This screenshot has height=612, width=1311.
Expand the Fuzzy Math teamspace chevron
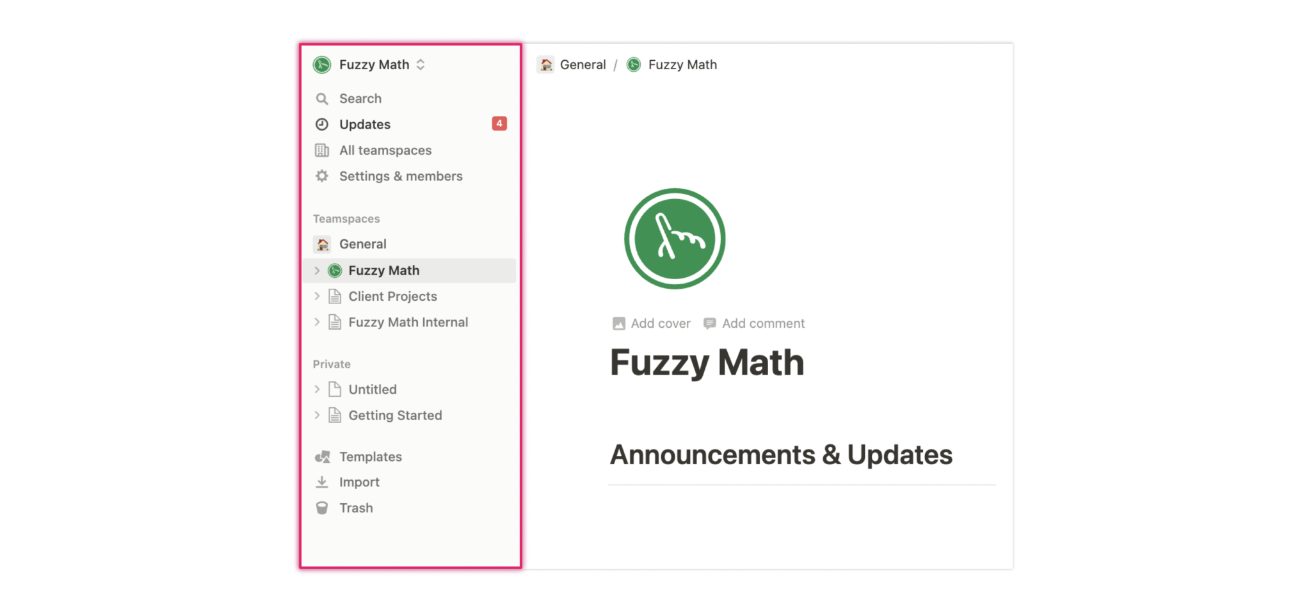coord(318,270)
